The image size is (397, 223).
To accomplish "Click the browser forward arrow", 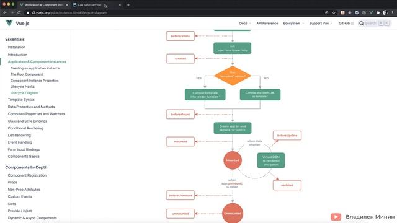I will (x=12, y=12).
